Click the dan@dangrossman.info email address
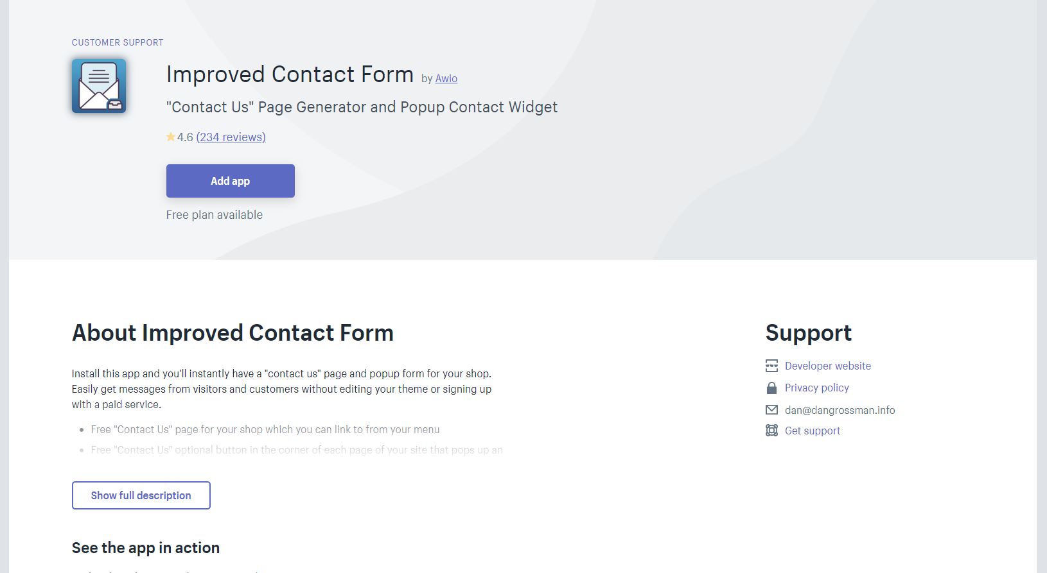Screen dimensions: 1047x573 pyautogui.click(x=840, y=410)
